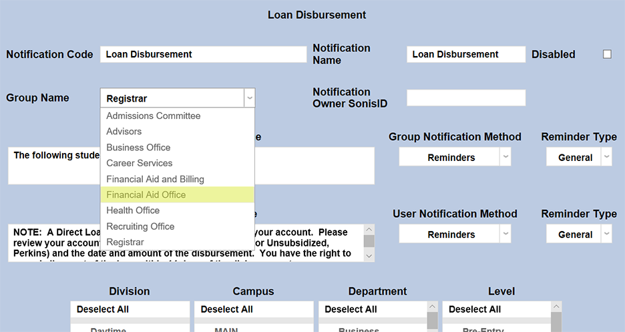Select highlighted Financial Aid Office option
The height and width of the screenshot is (332, 625).
click(x=178, y=195)
